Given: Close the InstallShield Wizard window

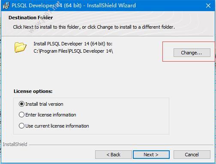Looking at the screenshot, I should 208,6.
